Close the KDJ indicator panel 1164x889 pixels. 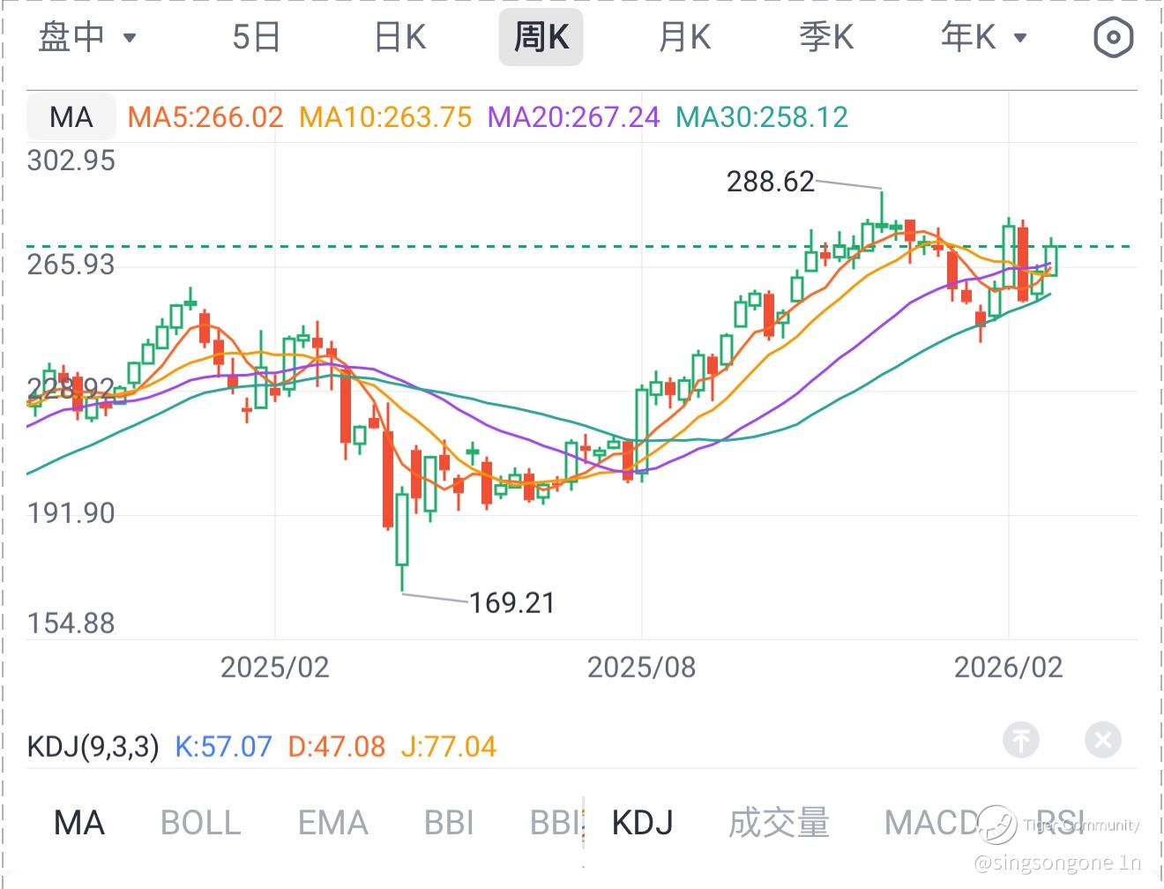pos(1102,740)
